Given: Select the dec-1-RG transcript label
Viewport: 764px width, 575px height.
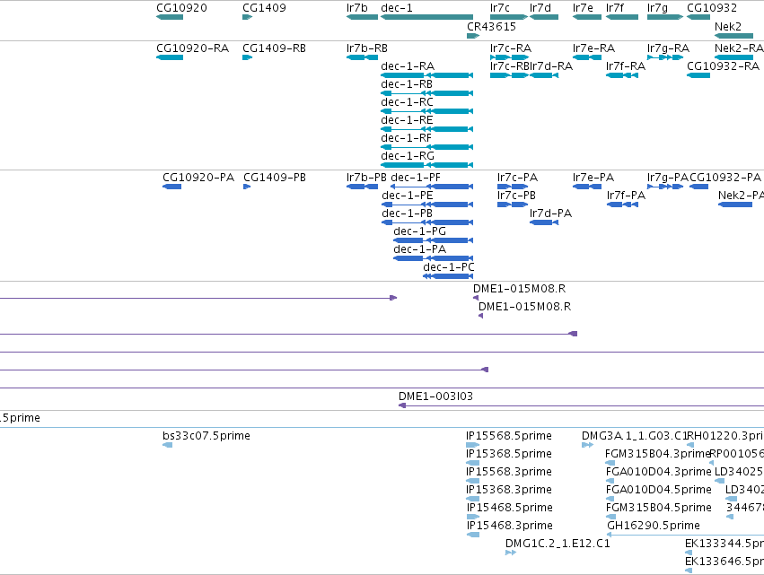Looking at the screenshot, I should [408, 156].
